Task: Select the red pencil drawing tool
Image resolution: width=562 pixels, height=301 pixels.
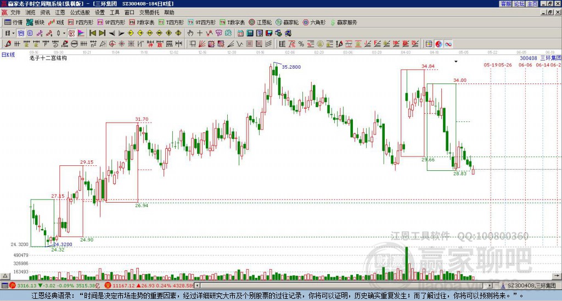Action: 8,44
